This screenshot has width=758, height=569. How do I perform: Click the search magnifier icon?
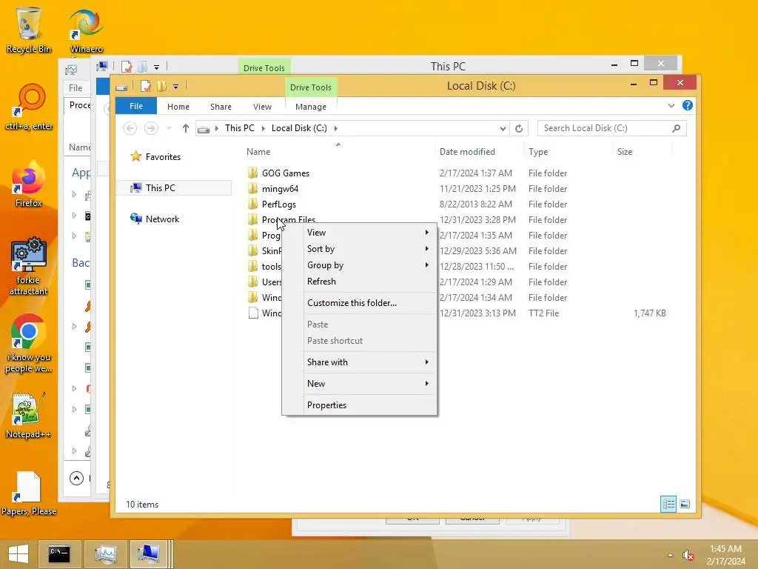point(677,128)
